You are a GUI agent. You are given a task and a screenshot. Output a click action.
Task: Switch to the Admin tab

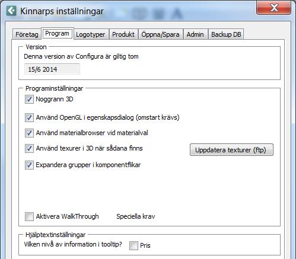pos(195,34)
